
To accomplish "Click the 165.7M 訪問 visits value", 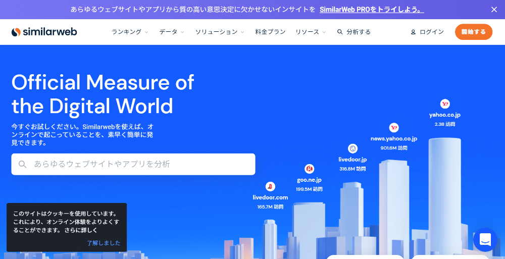I will [x=270, y=207].
